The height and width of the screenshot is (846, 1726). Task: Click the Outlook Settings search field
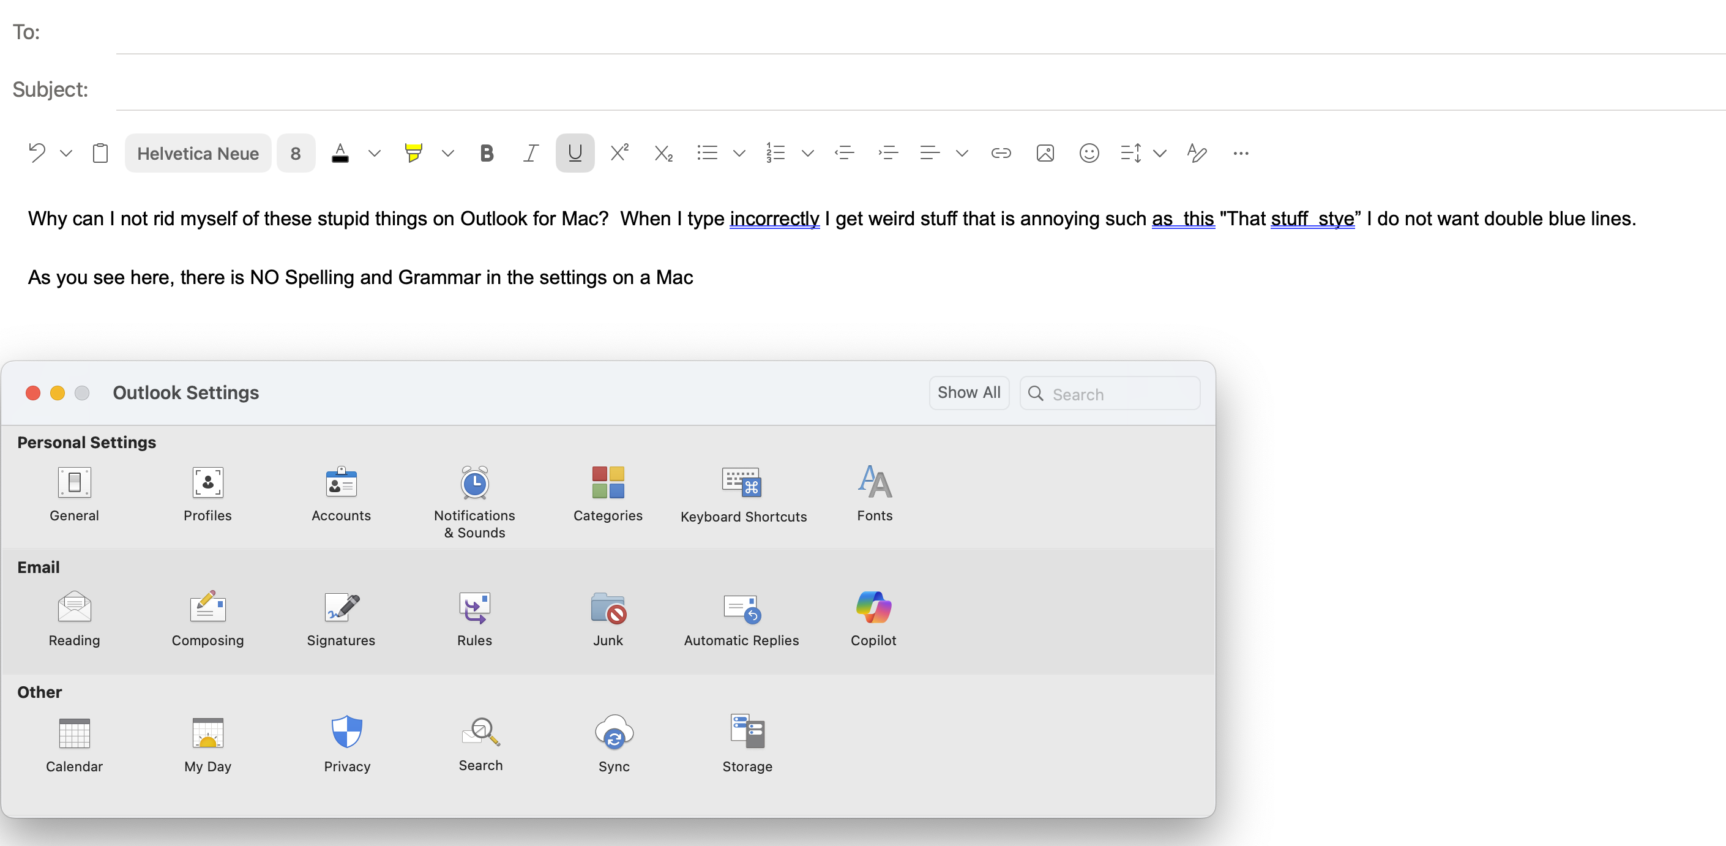pos(1110,394)
